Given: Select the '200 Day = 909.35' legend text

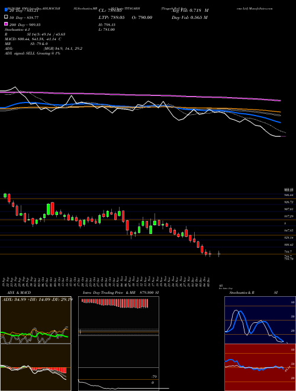Looking at the screenshot, I should (x=25, y=25).
